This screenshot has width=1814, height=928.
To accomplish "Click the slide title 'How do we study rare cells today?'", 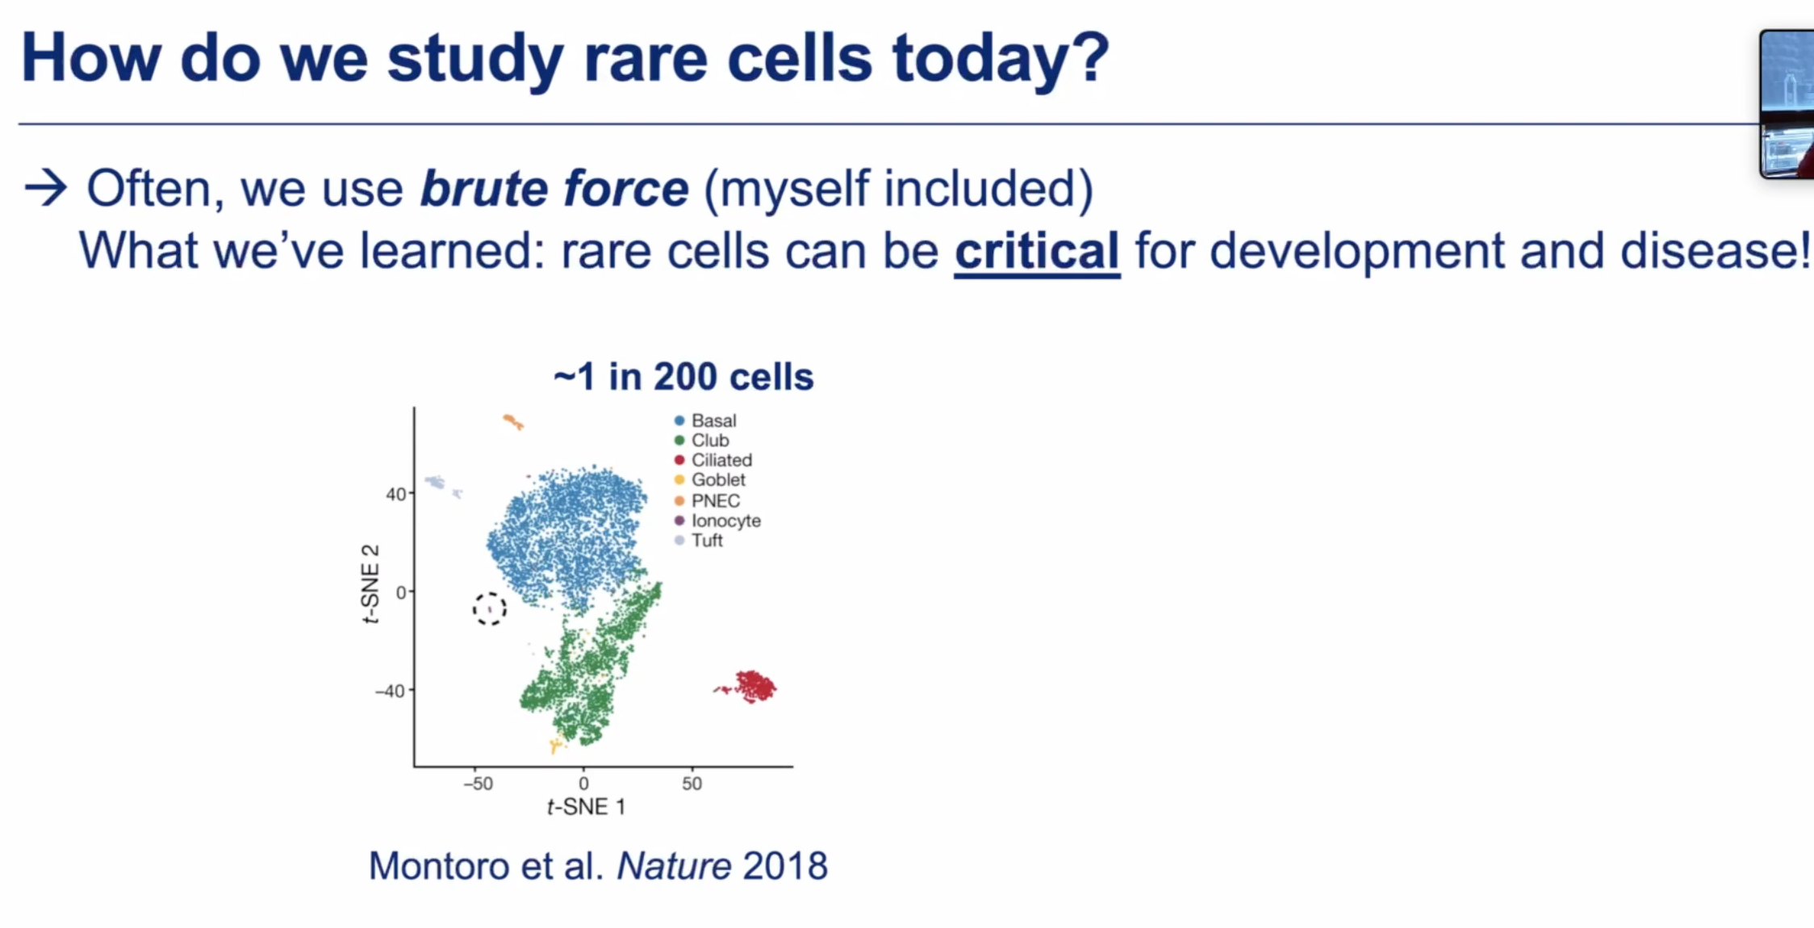I will click(565, 59).
